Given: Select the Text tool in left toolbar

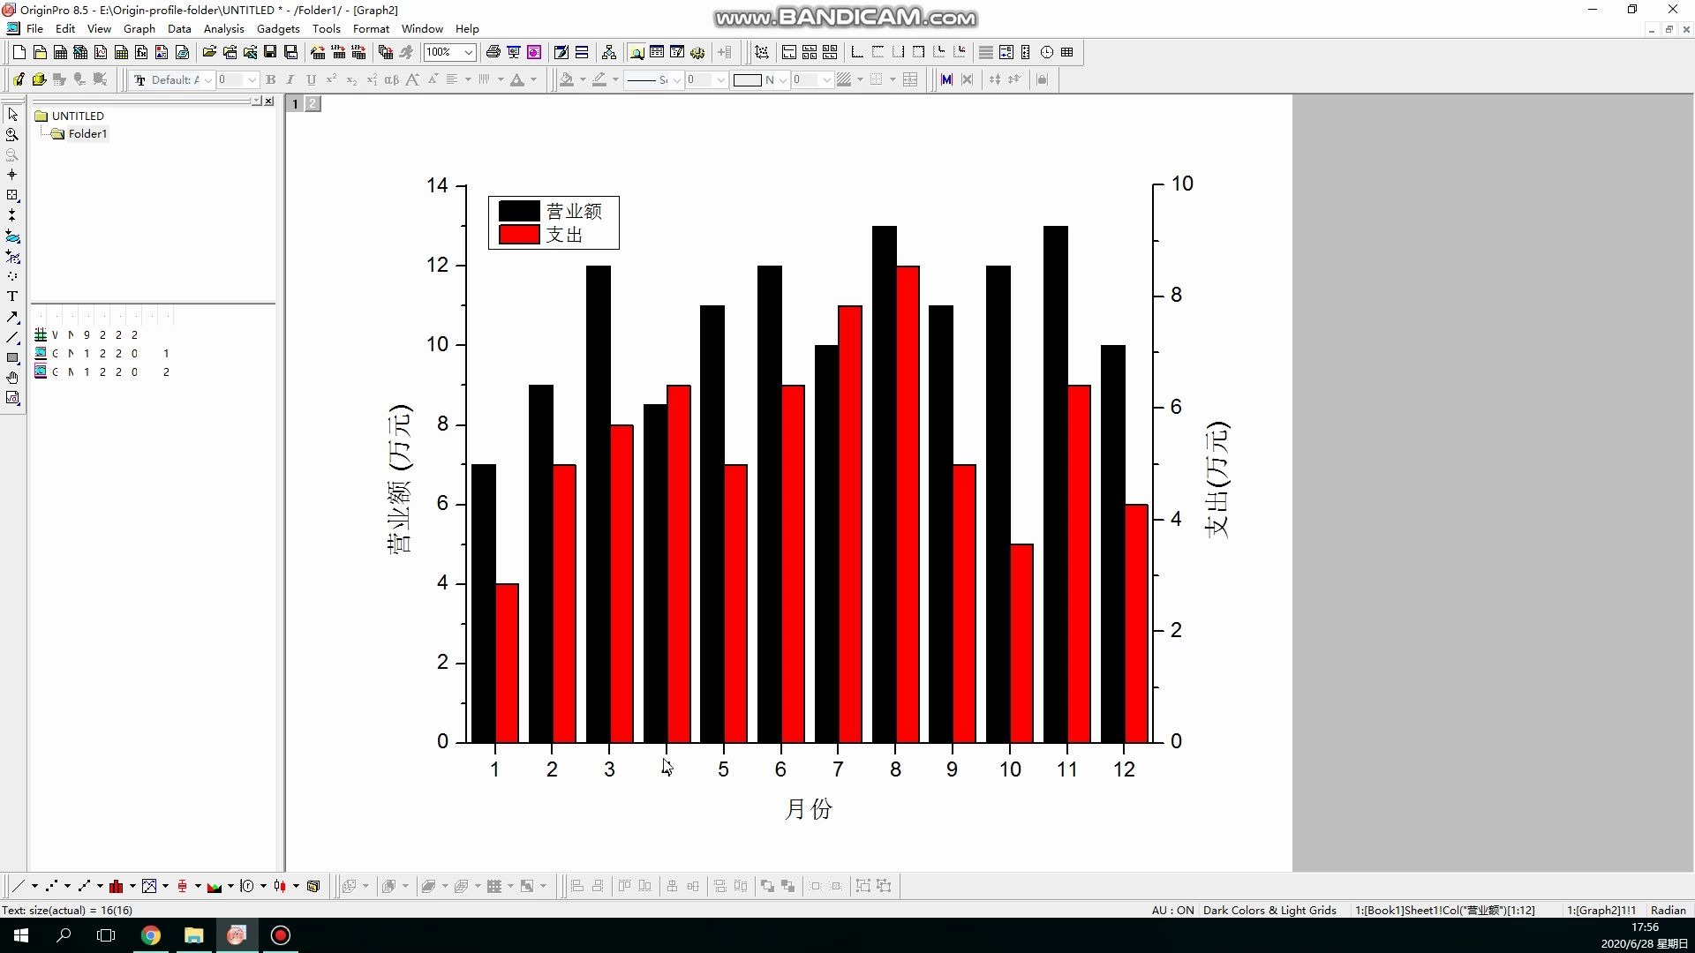Looking at the screenshot, I should (x=12, y=296).
